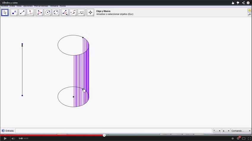The width and height of the screenshot is (252, 141).
Task: Select the New Point tool
Action: [x=14, y=12]
